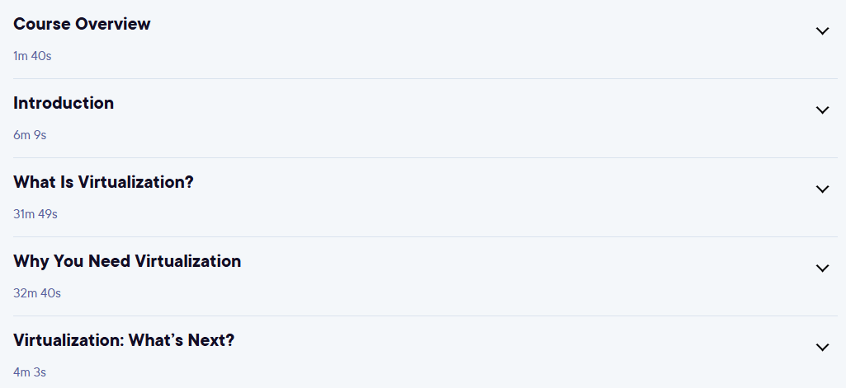Open the Virtualization: What's Next? chevron arrow
Image resolution: width=846 pixels, height=388 pixels.
pos(822,348)
